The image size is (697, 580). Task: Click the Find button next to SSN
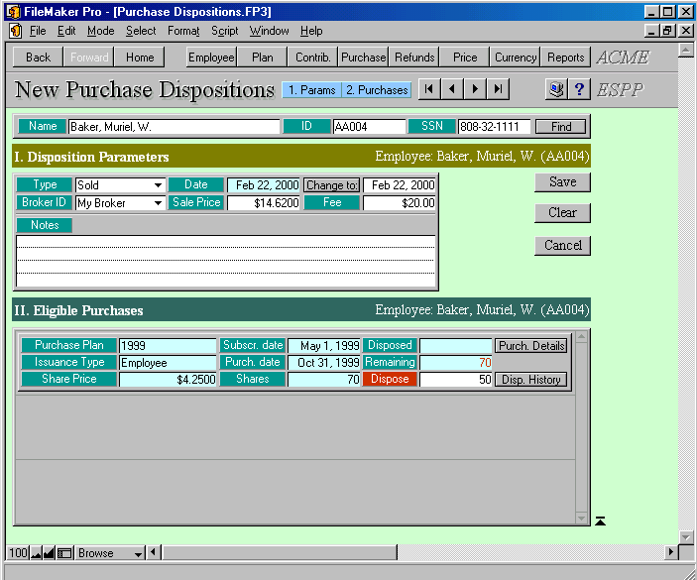pos(561,127)
